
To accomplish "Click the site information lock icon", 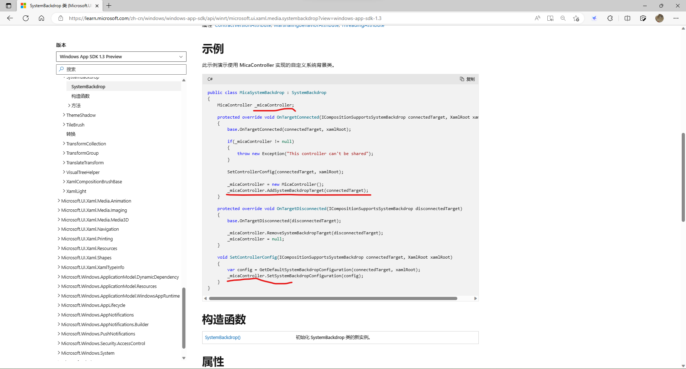I will click(61, 18).
